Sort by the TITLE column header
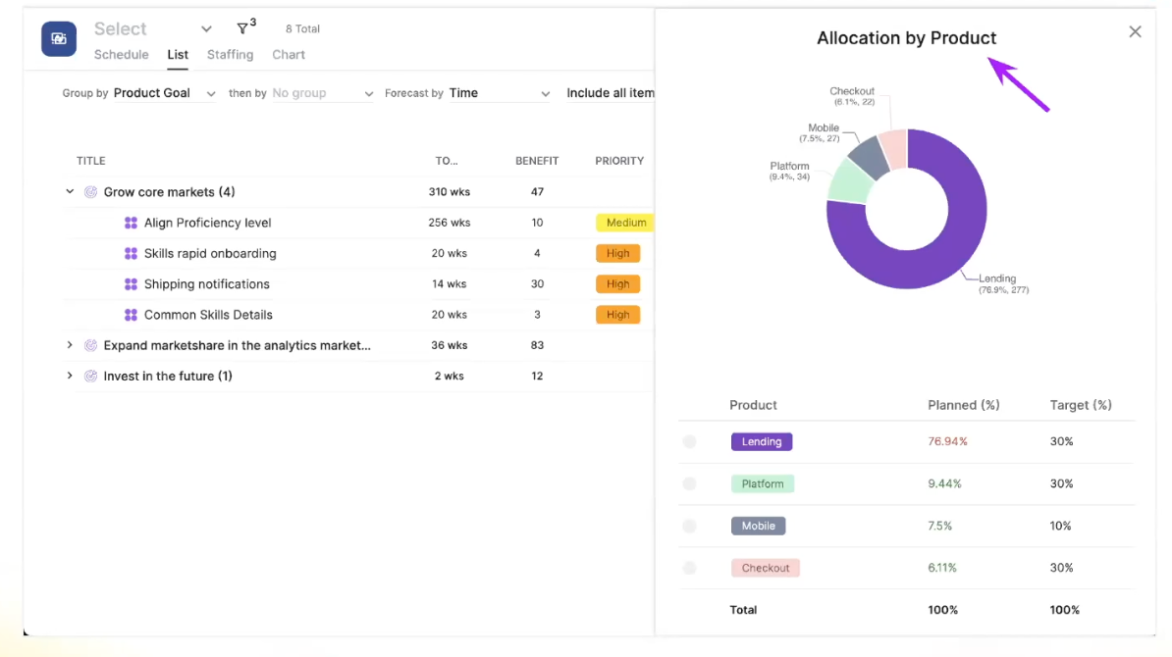1172x657 pixels. (90, 161)
